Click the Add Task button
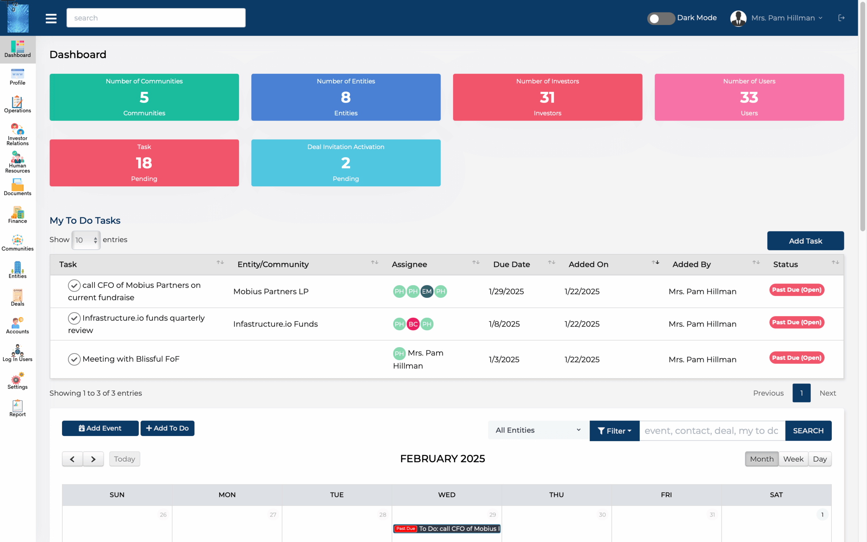Image resolution: width=867 pixels, height=542 pixels. [805, 241]
